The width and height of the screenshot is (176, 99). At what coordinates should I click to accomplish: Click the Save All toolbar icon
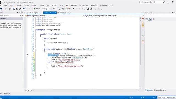pos(20,9)
